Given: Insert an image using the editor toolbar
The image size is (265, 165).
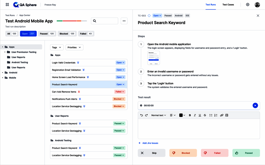Looking at the screenshot, I should tap(227, 115).
